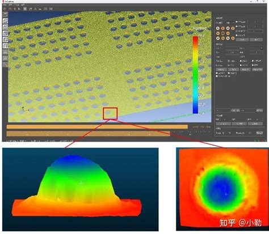
Task: Select the fourth radio option above the two buttons
Action: [x=237, y=35]
